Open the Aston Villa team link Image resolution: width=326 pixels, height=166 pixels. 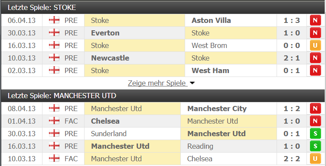point(211,20)
